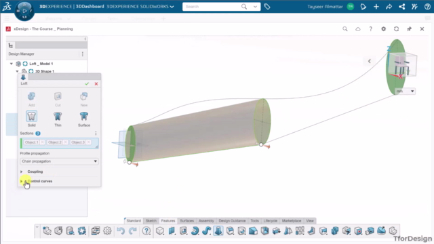Open the mm units dropdown
The image size is (434, 244).
click(x=406, y=91)
